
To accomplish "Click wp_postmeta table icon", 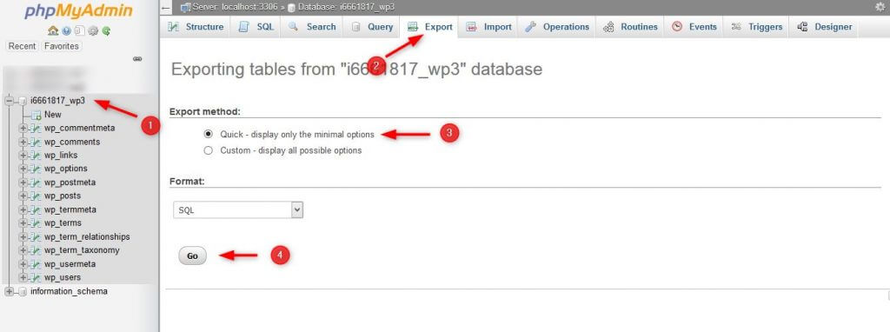I will coord(36,183).
